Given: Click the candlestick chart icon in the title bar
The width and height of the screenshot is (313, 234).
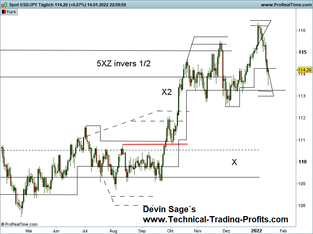Looking at the screenshot, I should click(x=4, y=5).
